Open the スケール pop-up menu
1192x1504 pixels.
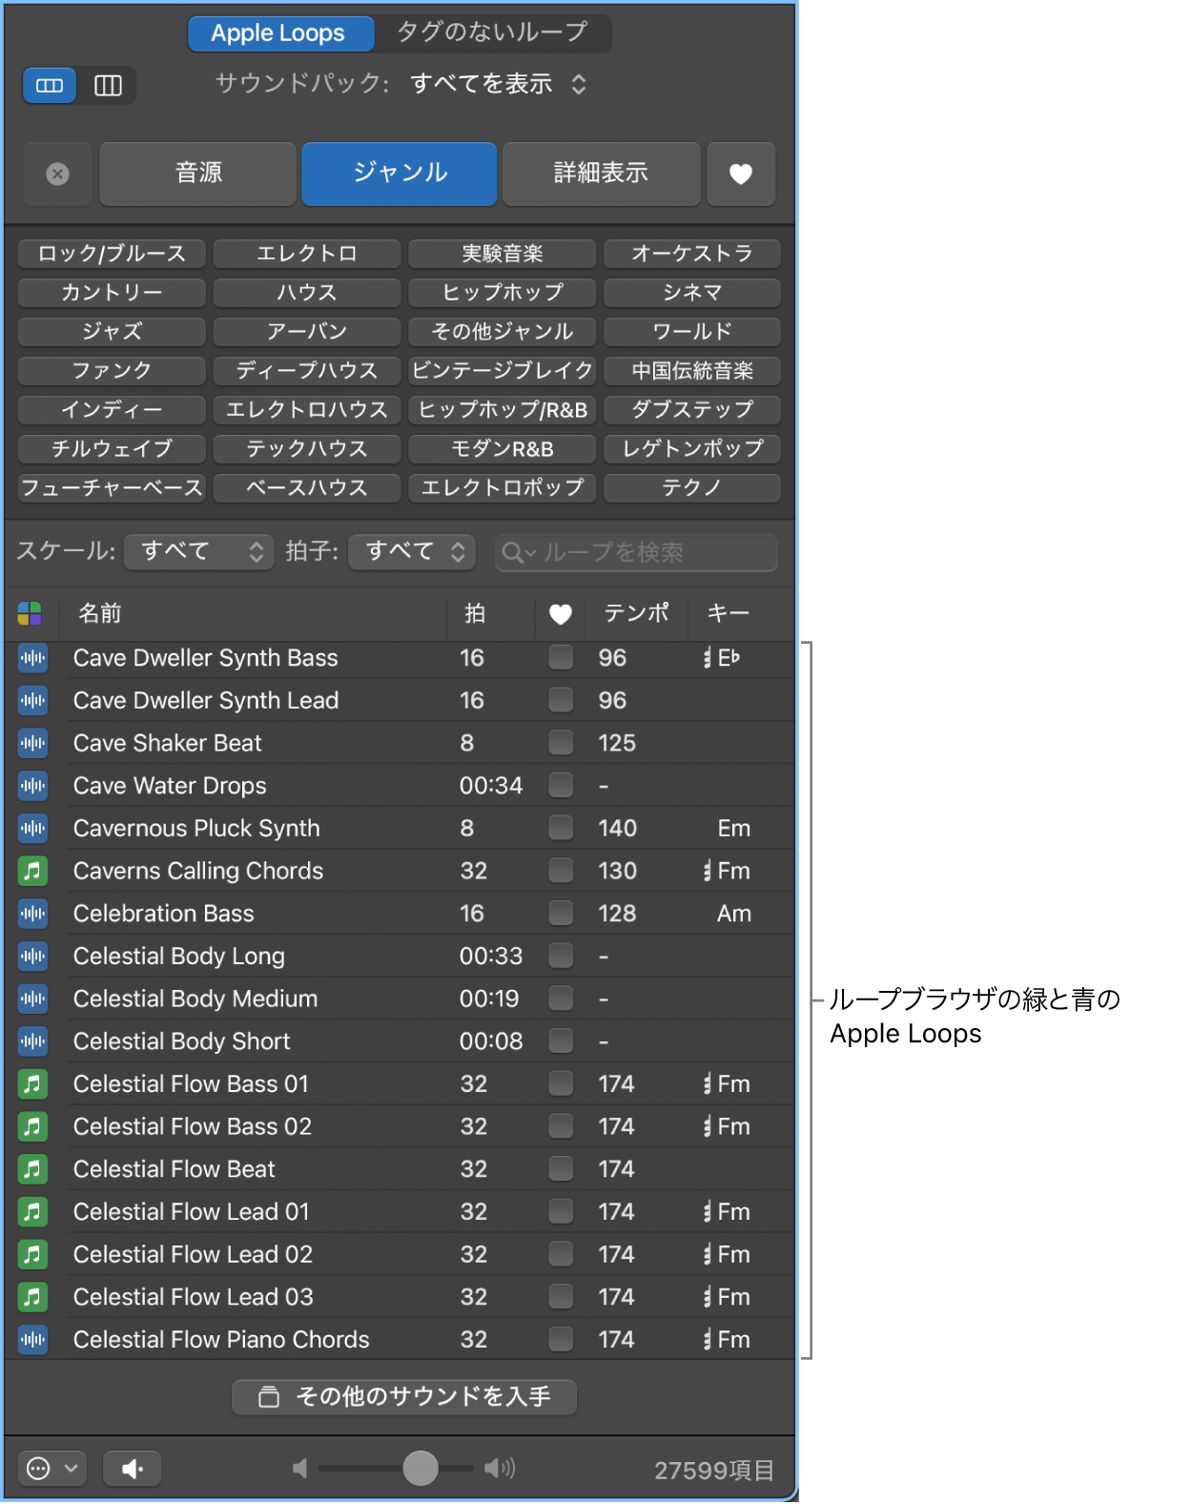point(199,551)
